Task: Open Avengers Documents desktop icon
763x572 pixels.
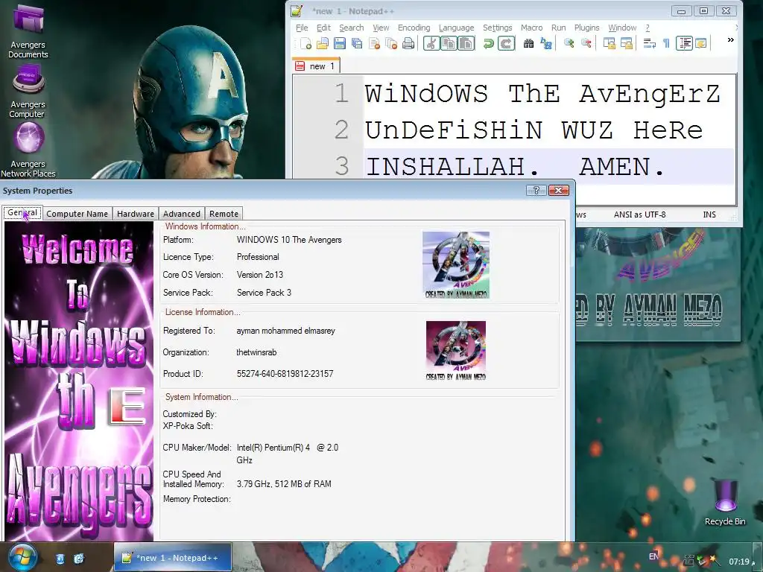Action: pos(28,30)
